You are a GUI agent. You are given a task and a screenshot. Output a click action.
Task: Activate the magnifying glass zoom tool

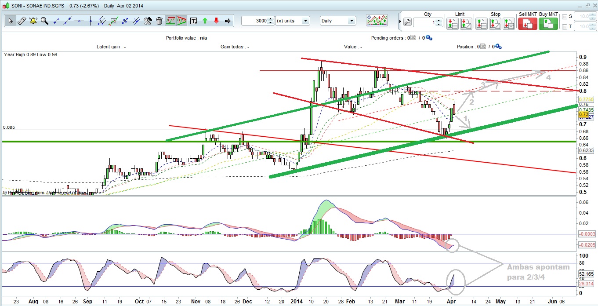44,21
